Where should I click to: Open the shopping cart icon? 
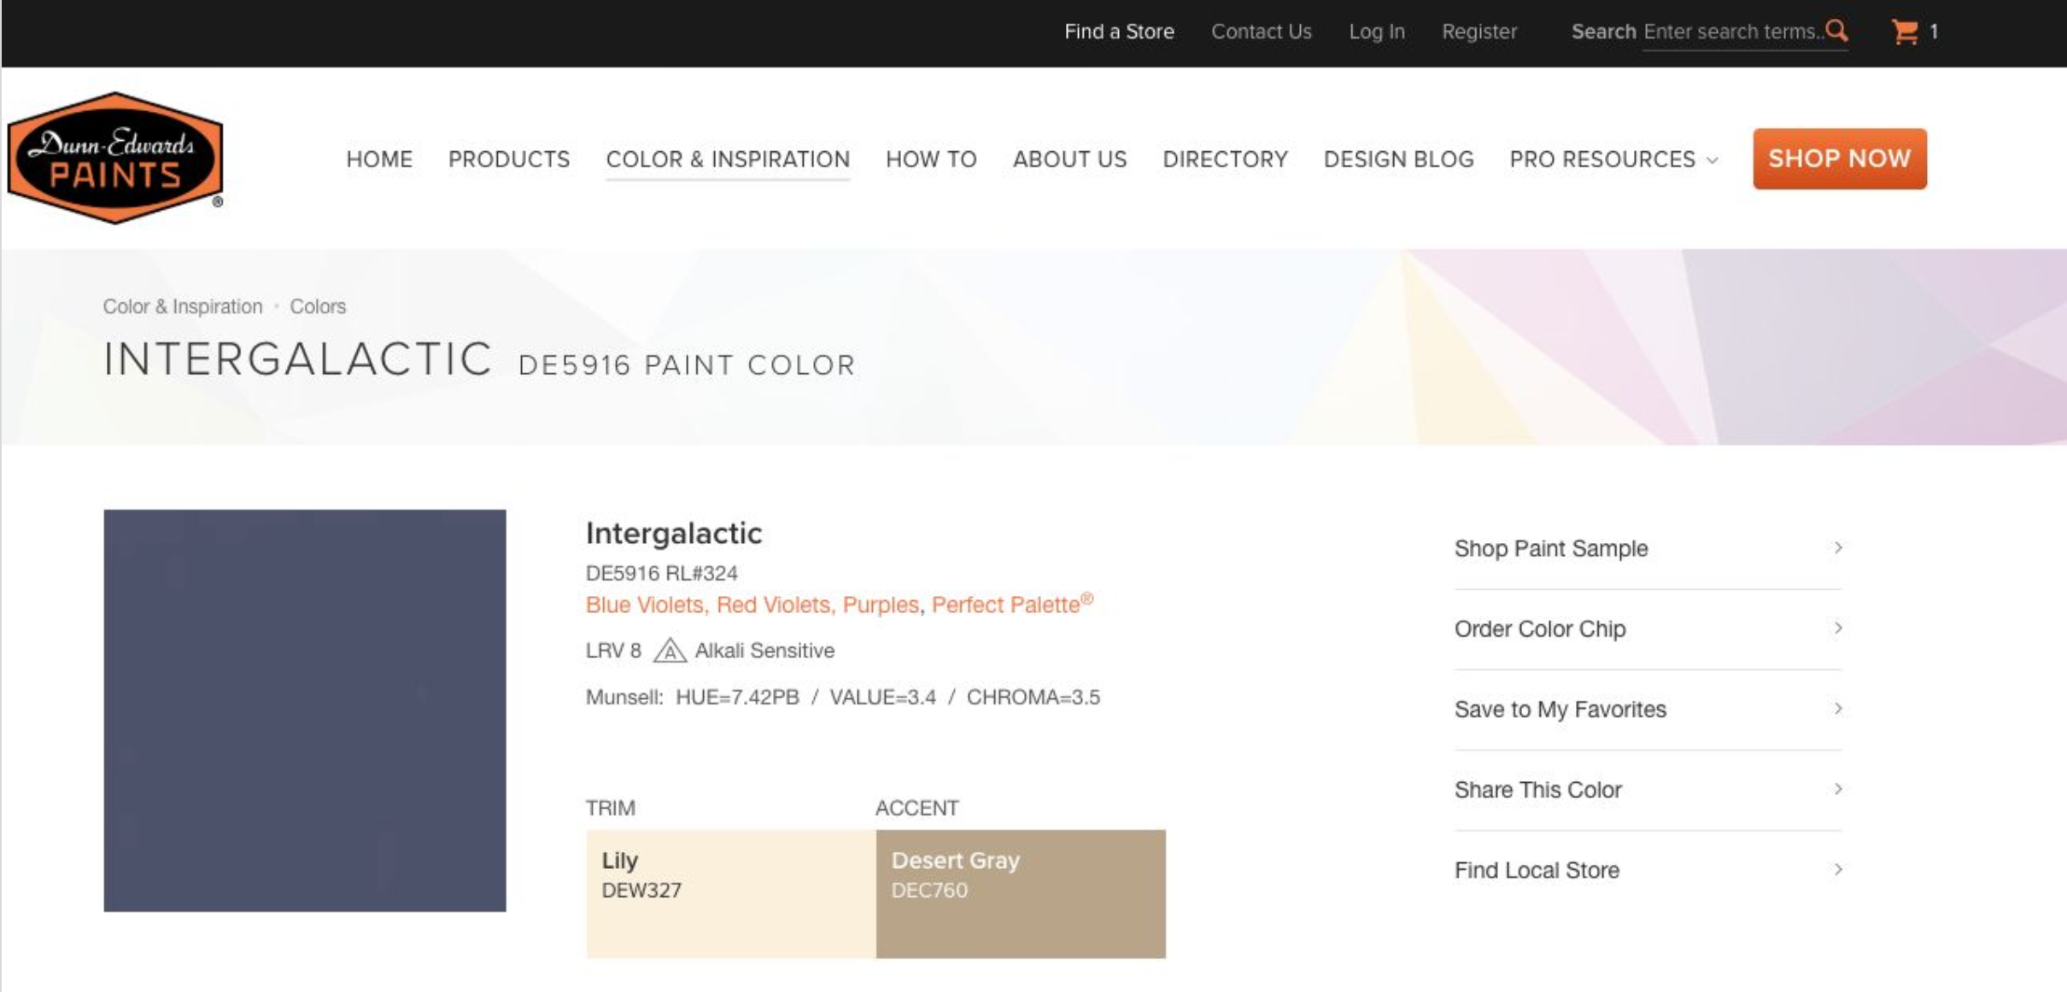pyautogui.click(x=1904, y=32)
